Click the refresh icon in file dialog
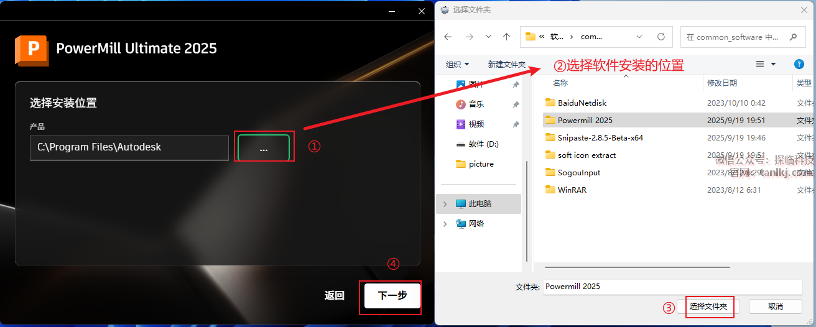Screen dimensions: 816x327 (x=661, y=37)
